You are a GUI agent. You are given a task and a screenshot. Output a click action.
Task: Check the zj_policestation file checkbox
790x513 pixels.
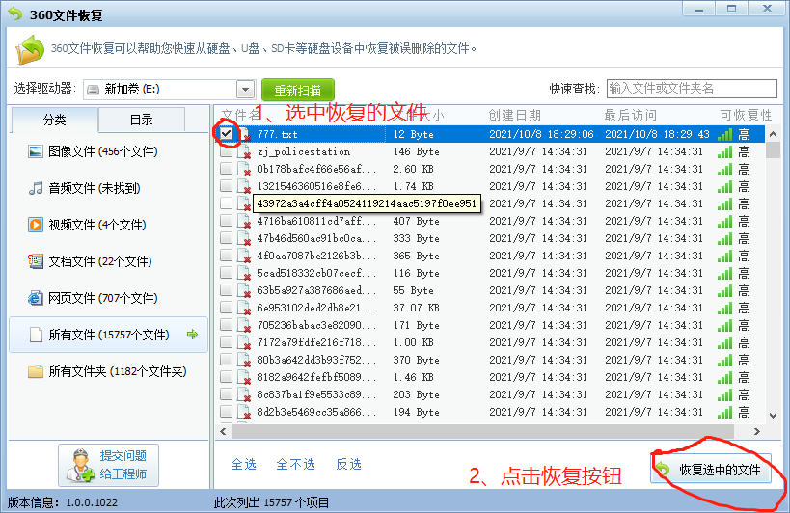227,151
